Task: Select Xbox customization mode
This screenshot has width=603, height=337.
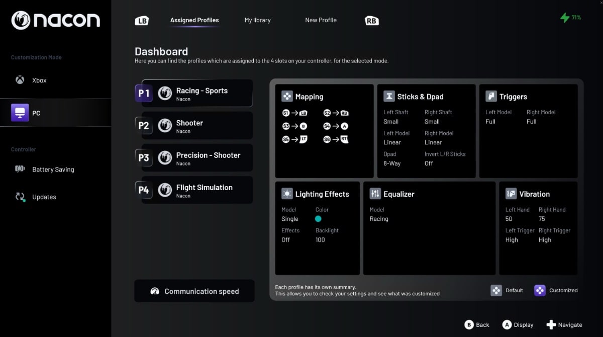Action: (39, 80)
